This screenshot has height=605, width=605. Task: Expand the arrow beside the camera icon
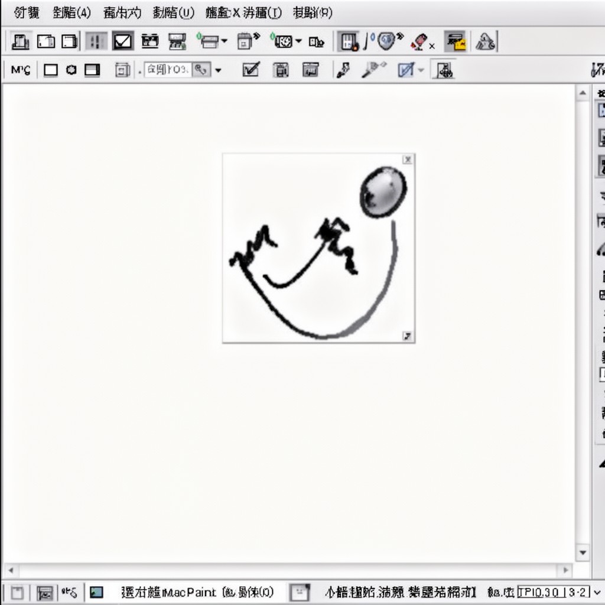298,41
